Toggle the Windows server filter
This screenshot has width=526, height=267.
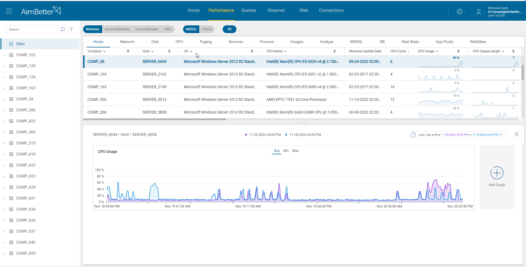[92, 29]
